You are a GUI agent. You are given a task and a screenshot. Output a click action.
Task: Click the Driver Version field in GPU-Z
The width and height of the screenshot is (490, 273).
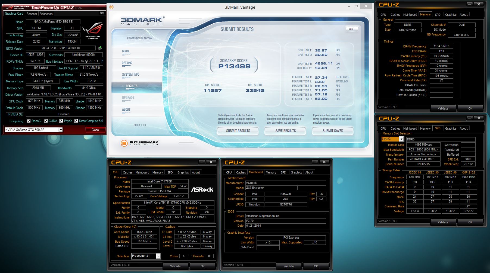[64, 94]
